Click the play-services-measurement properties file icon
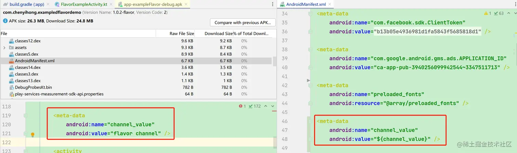The height and width of the screenshot is (153, 517). click(x=11, y=94)
